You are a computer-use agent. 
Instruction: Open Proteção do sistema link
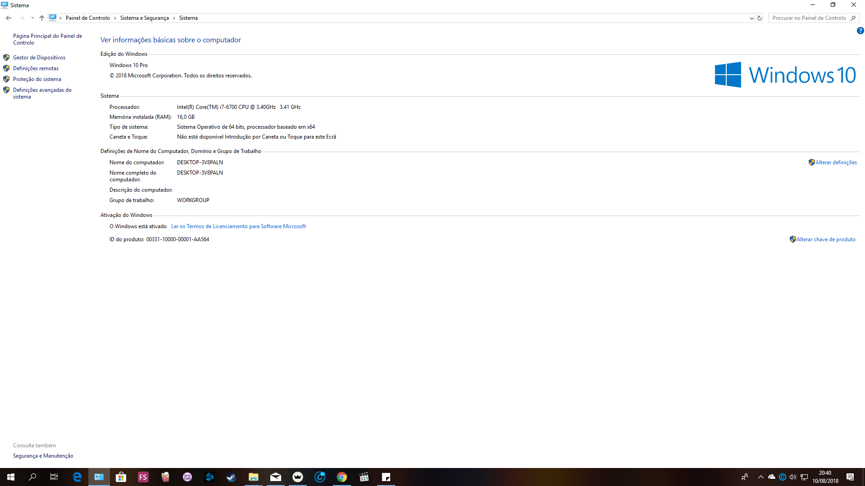(x=37, y=79)
